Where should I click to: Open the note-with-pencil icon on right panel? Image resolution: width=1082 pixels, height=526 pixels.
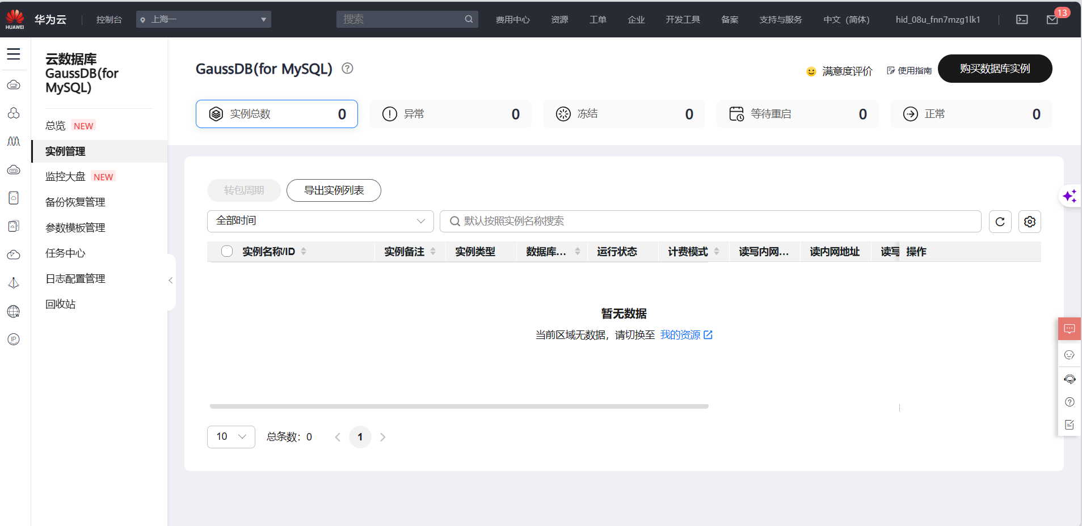tap(1070, 425)
